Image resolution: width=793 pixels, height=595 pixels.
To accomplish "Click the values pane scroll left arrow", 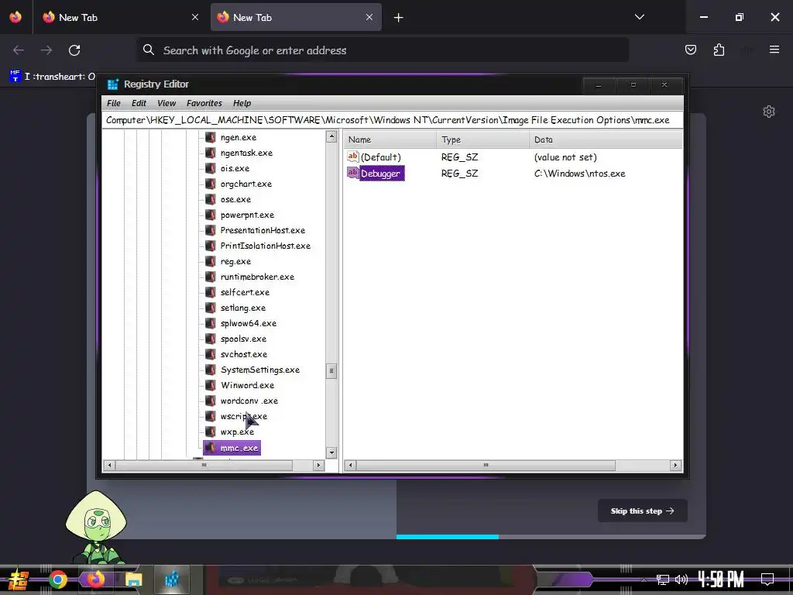I will point(351,465).
